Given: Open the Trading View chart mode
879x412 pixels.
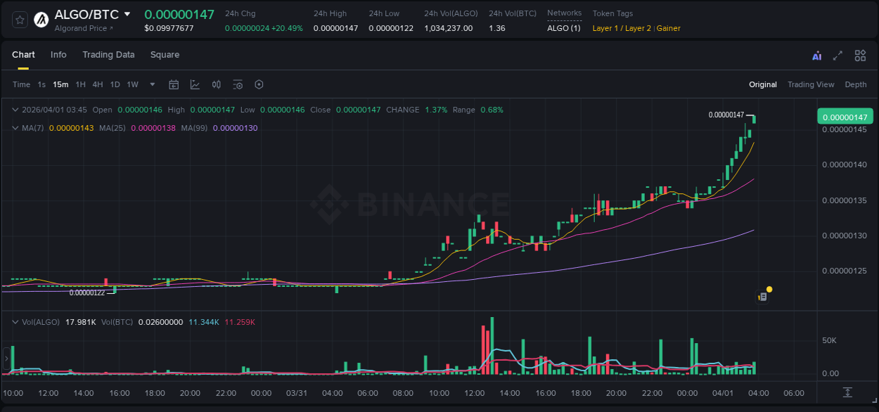Looking at the screenshot, I should tap(811, 84).
